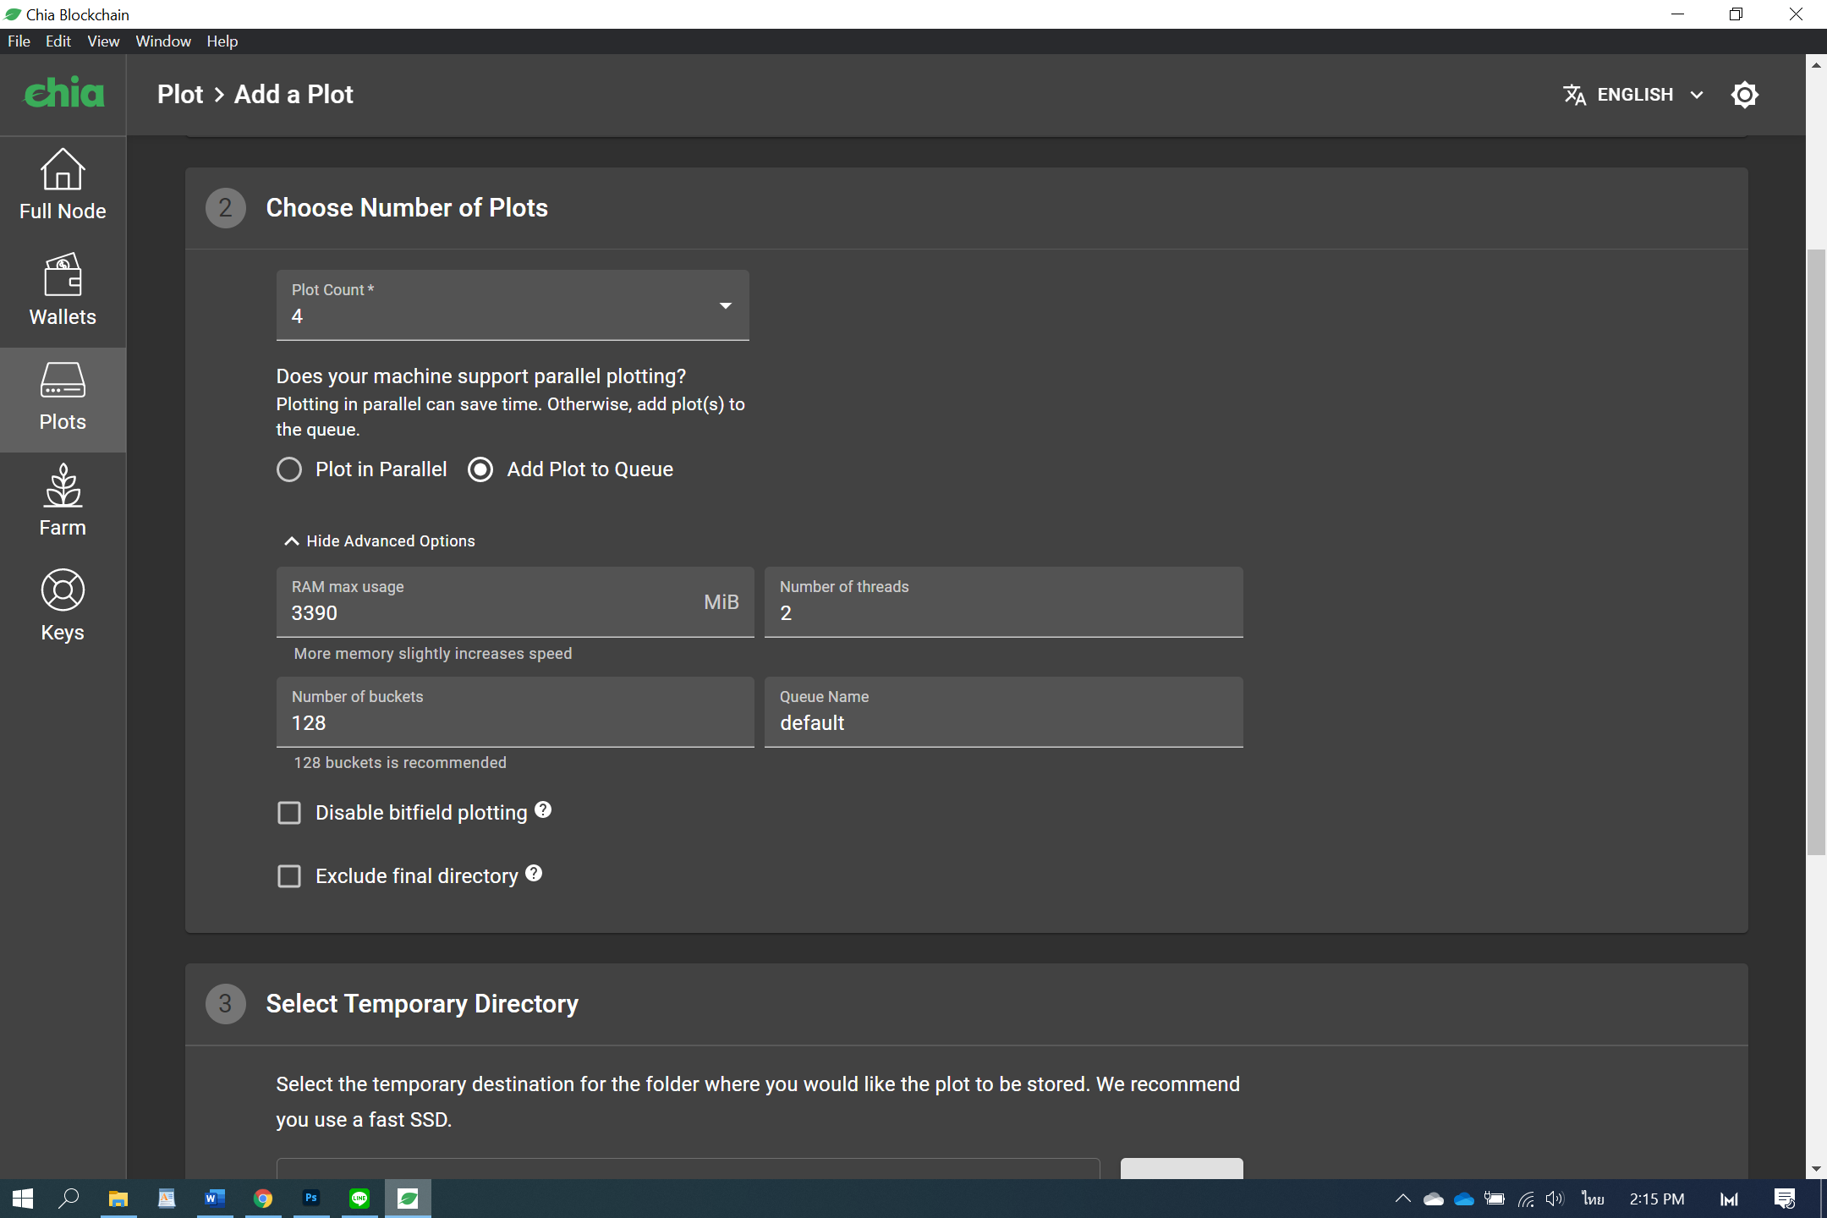Select the Plots sidebar item

63,398
